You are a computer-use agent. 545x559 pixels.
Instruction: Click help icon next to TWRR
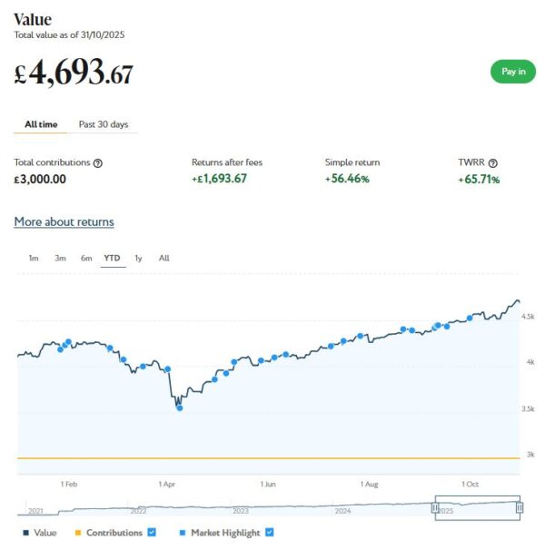tap(493, 162)
